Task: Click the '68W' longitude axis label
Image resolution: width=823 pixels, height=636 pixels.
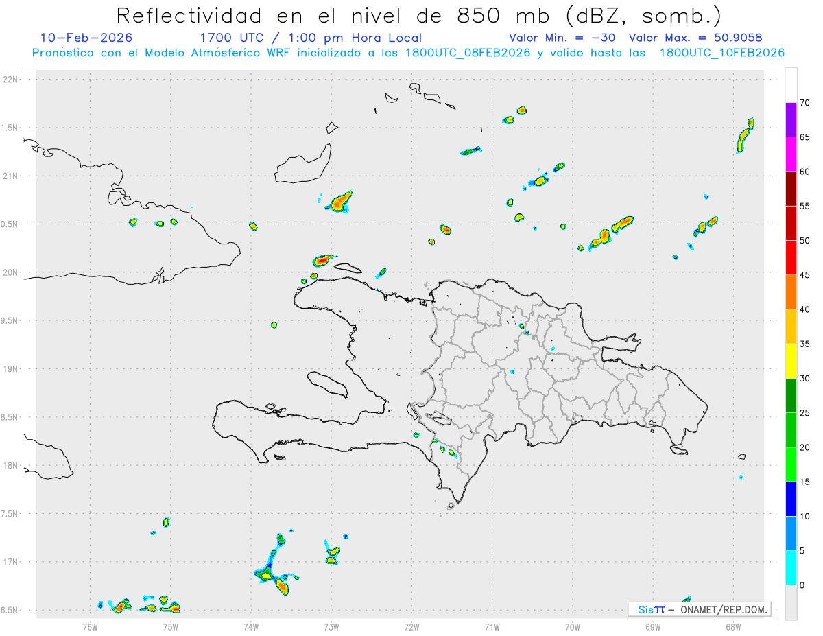Action: tap(733, 626)
